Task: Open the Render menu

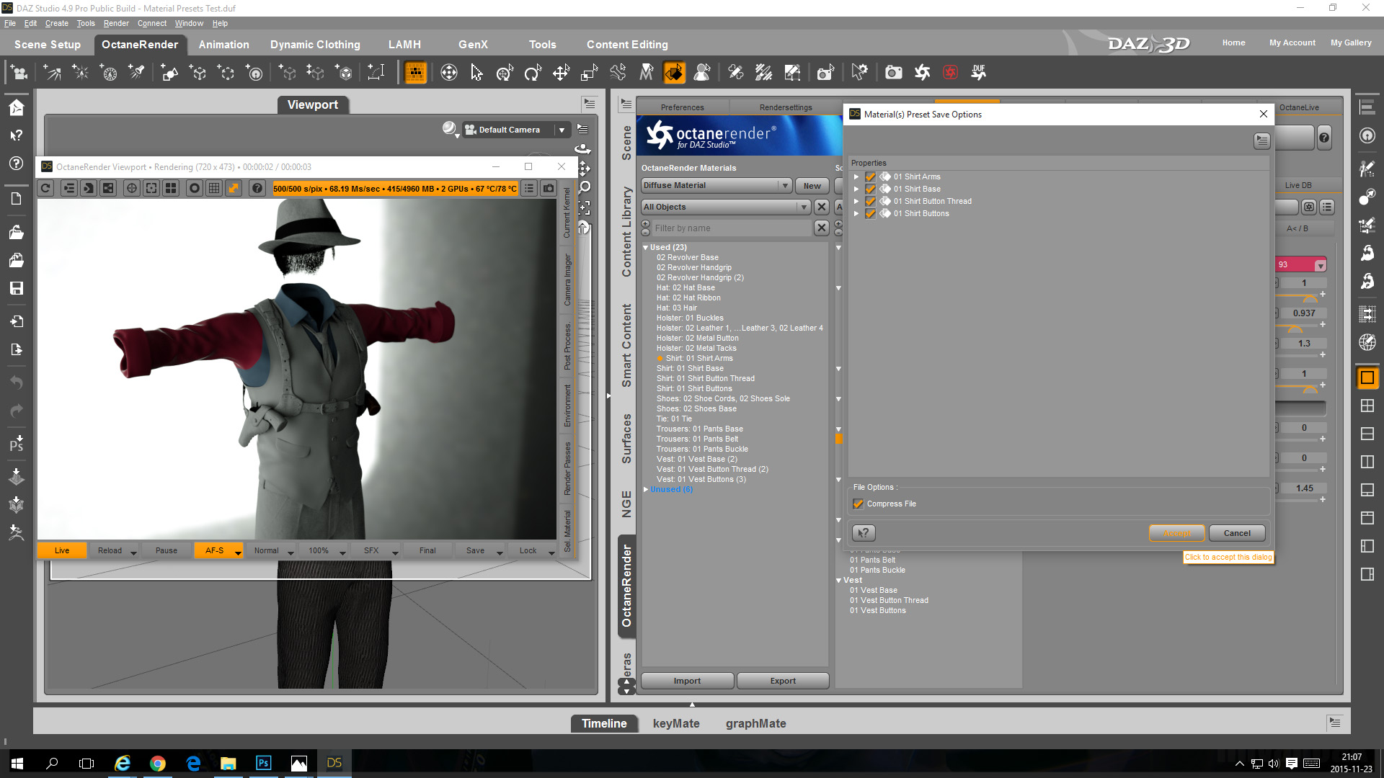Action: [x=115, y=23]
